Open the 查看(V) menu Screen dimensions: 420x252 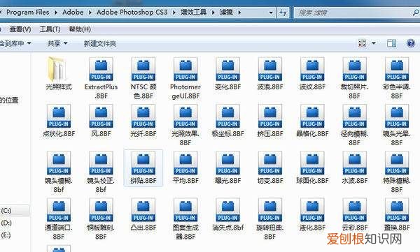pyautogui.click(x=20, y=29)
